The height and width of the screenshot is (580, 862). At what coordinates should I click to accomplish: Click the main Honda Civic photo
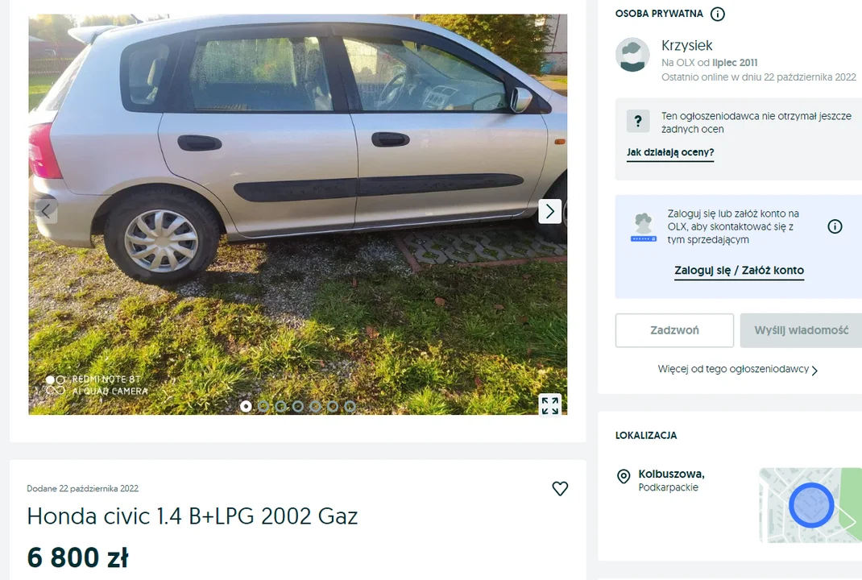[298, 214]
